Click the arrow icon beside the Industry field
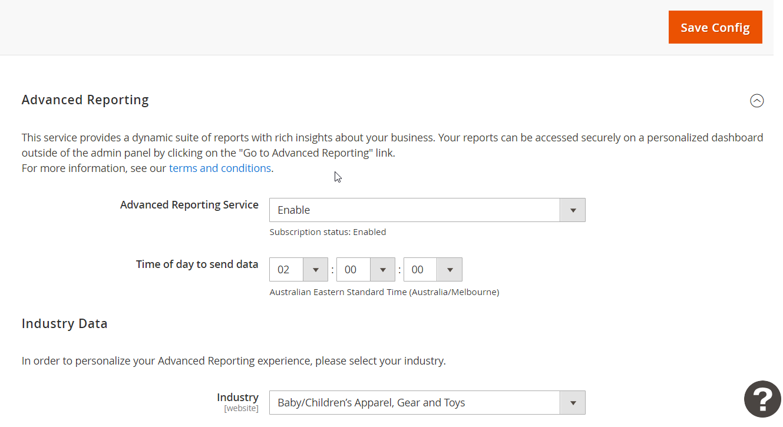 tap(572, 402)
